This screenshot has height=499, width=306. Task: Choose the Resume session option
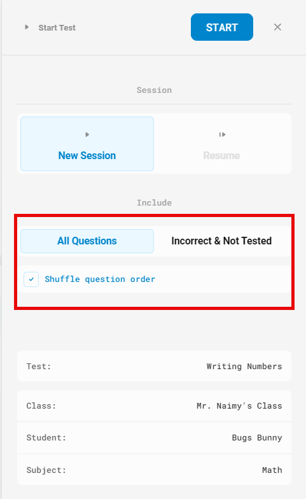[x=221, y=144]
